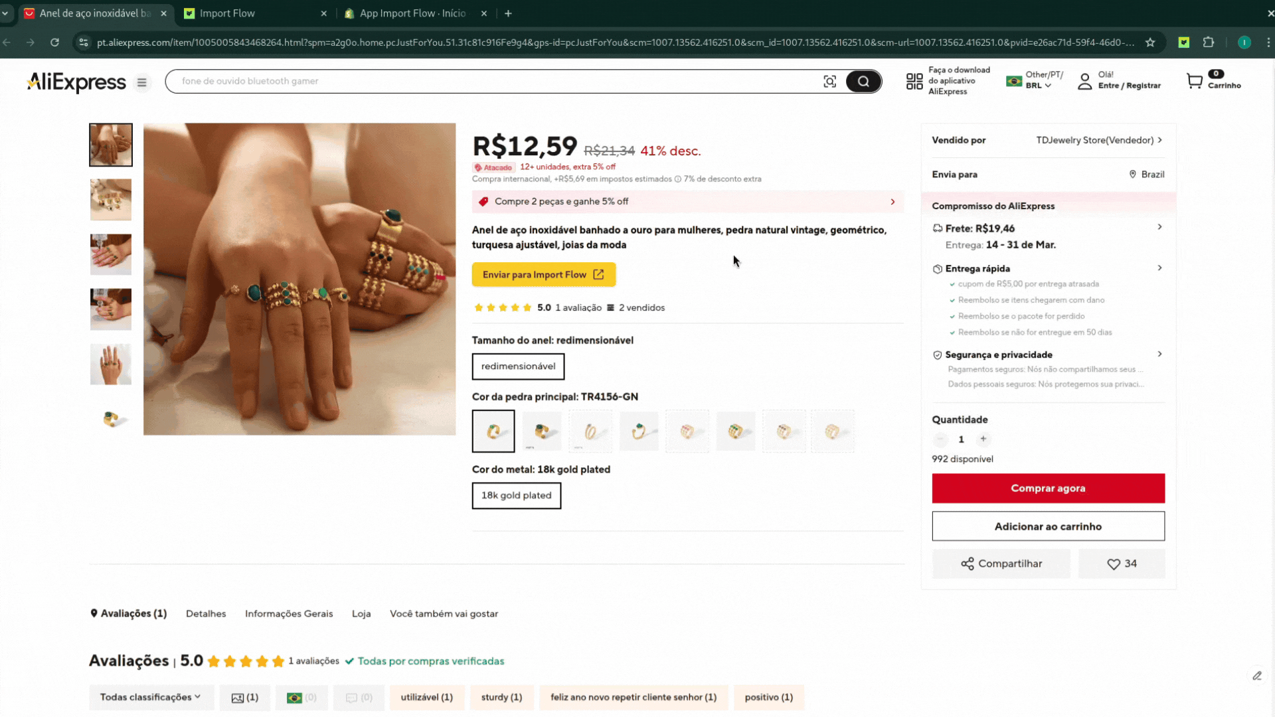Click the AliExpress logo
This screenshot has height=717, width=1275.
(75, 82)
